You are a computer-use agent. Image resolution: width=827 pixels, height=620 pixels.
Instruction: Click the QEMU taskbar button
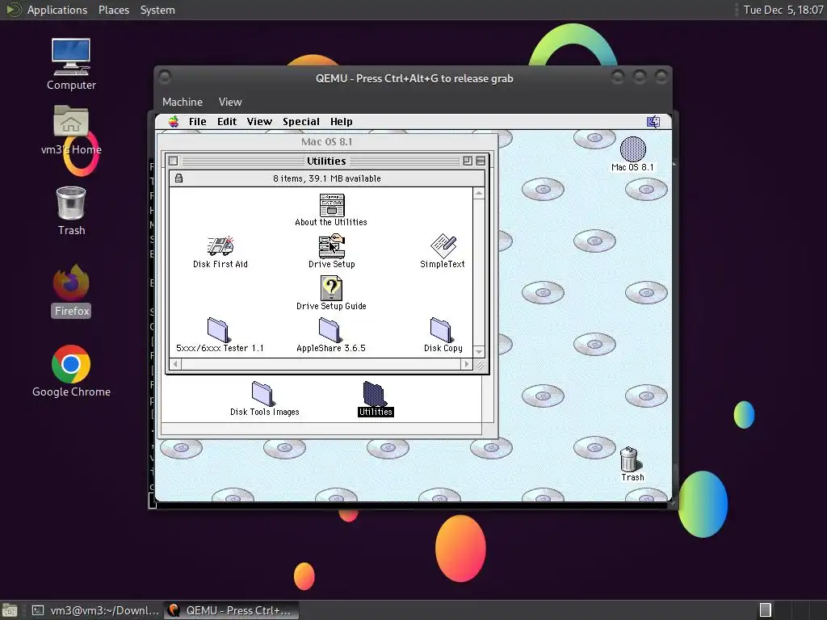(x=231, y=610)
